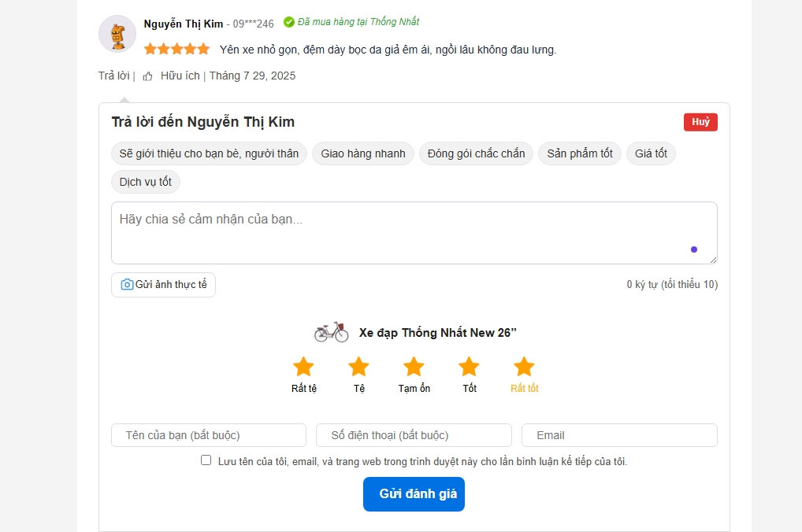Select the "Tệ" two-star rating
The image size is (802, 532).
point(358,365)
